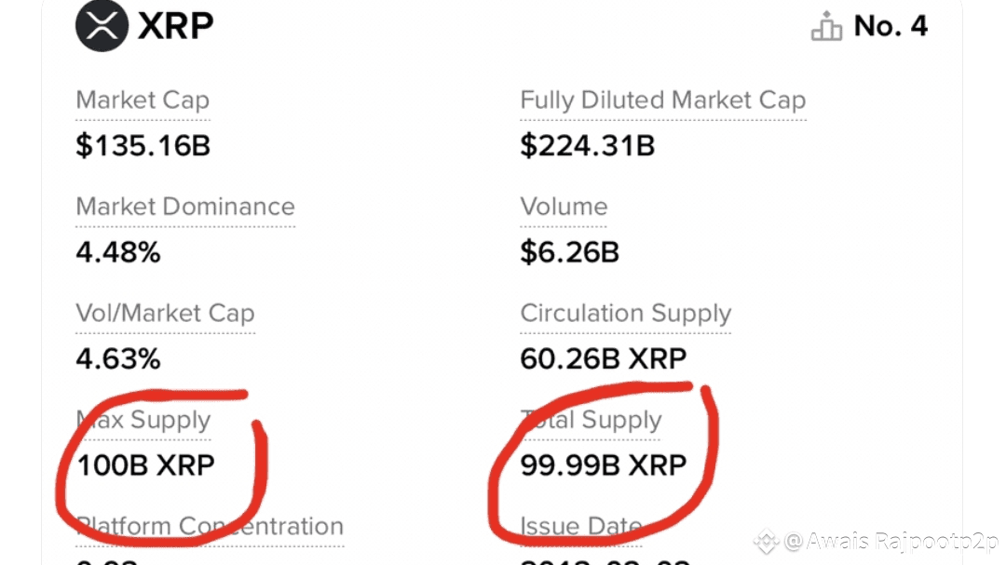Click the $135.16B market cap value

(143, 145)
